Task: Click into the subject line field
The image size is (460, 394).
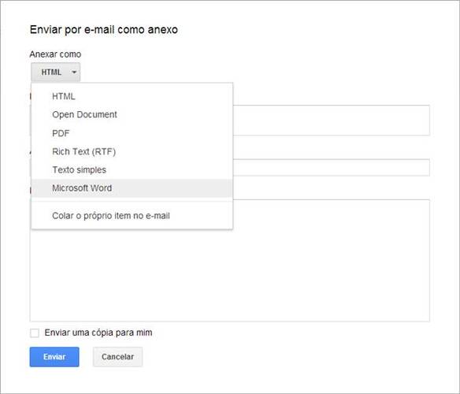Action: pos(331,167)
